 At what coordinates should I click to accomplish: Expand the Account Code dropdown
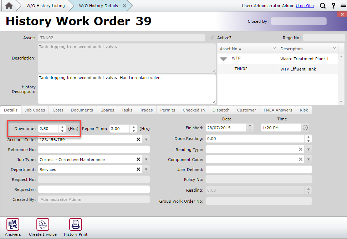[147, 140]
